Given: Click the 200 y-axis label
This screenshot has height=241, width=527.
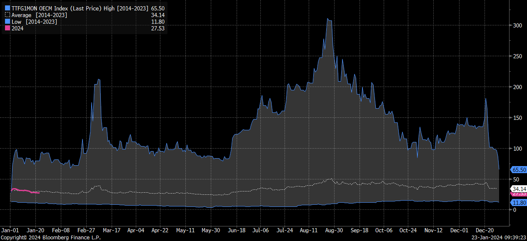Looking at the screenshot, I should [517, 87].
